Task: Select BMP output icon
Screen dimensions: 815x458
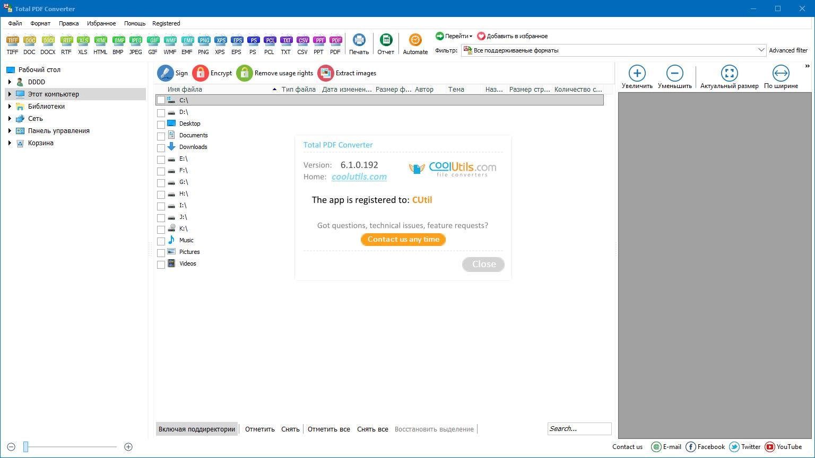Action: (118, 45)
